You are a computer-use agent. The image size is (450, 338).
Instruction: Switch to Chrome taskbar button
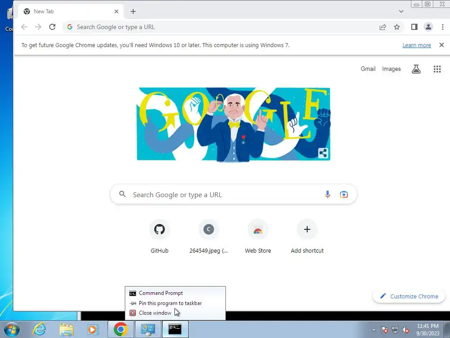click(x=121, y=329)
